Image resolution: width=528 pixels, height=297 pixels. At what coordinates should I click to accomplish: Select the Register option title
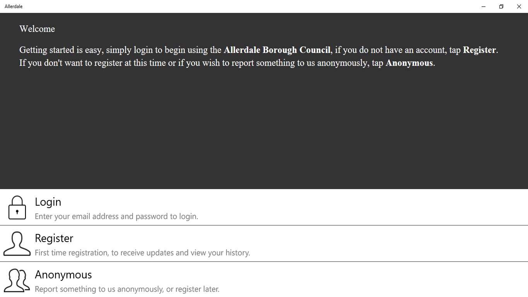(54, 238)
